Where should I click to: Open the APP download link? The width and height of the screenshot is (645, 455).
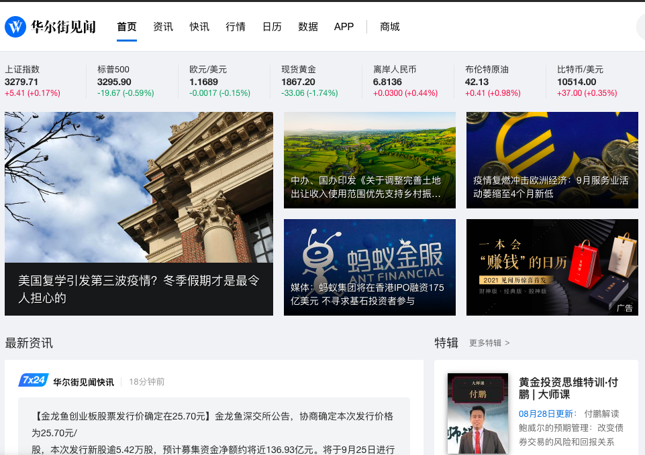(344, 27)
